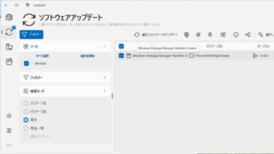Open Installed Packages in the sidebar
This screenshot has height=154, width=274.
tap(9, 47)
